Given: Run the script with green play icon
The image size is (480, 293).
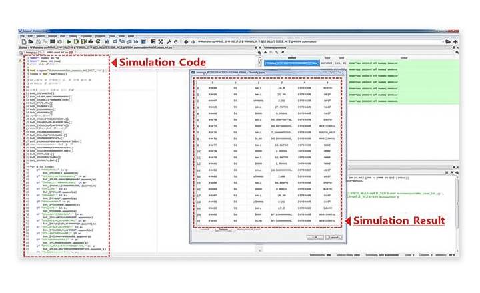Looking at the screenshot, I should pyautogui.click(x=69, y=41).
